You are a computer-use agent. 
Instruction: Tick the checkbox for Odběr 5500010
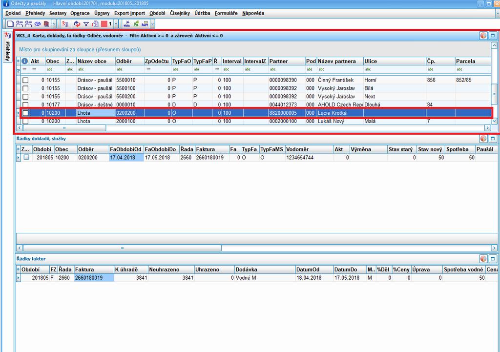click(25, 81)
